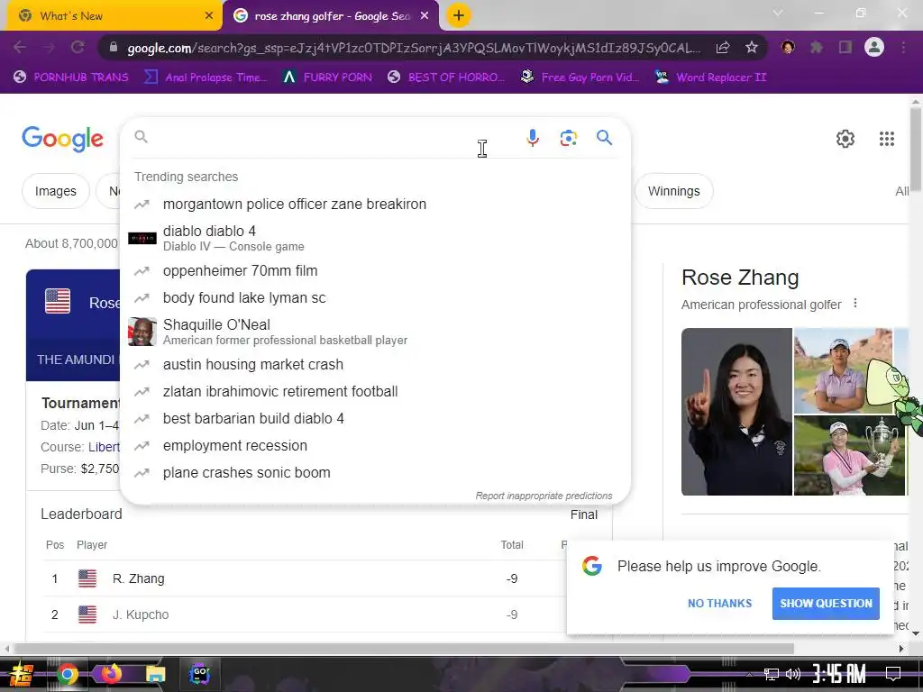Viewport: 923px width, 692px height.
Task: Click the R. Zhang leaderboard row
Action: point(306,578)
